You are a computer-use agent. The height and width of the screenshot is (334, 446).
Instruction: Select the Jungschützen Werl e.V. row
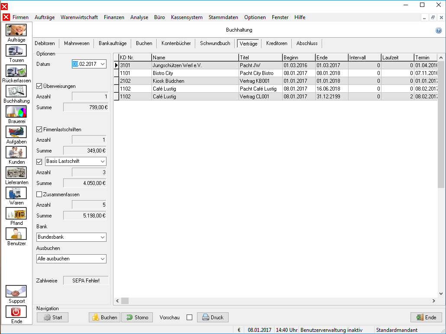(x=276, y=65)
